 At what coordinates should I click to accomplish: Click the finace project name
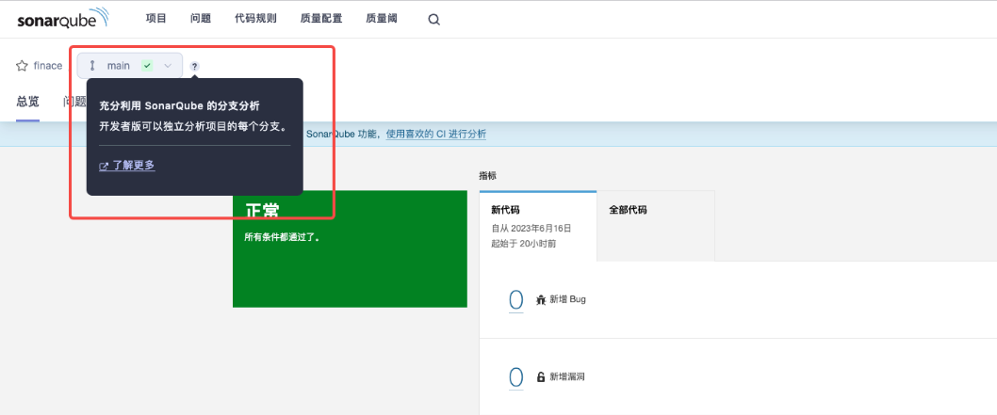48,65
